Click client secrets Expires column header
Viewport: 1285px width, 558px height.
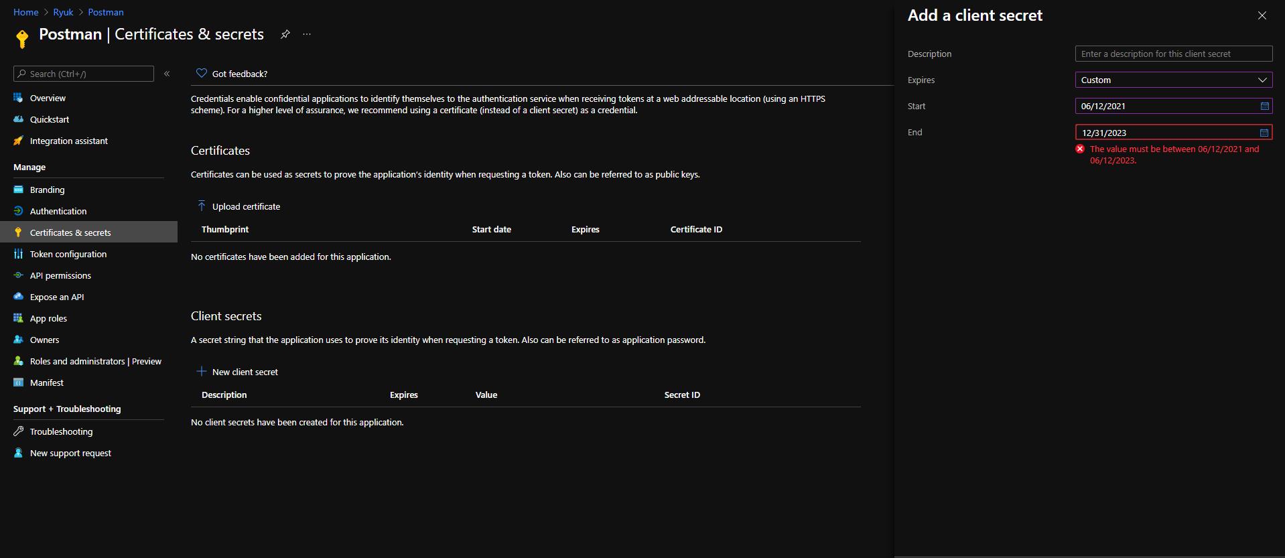404,395
